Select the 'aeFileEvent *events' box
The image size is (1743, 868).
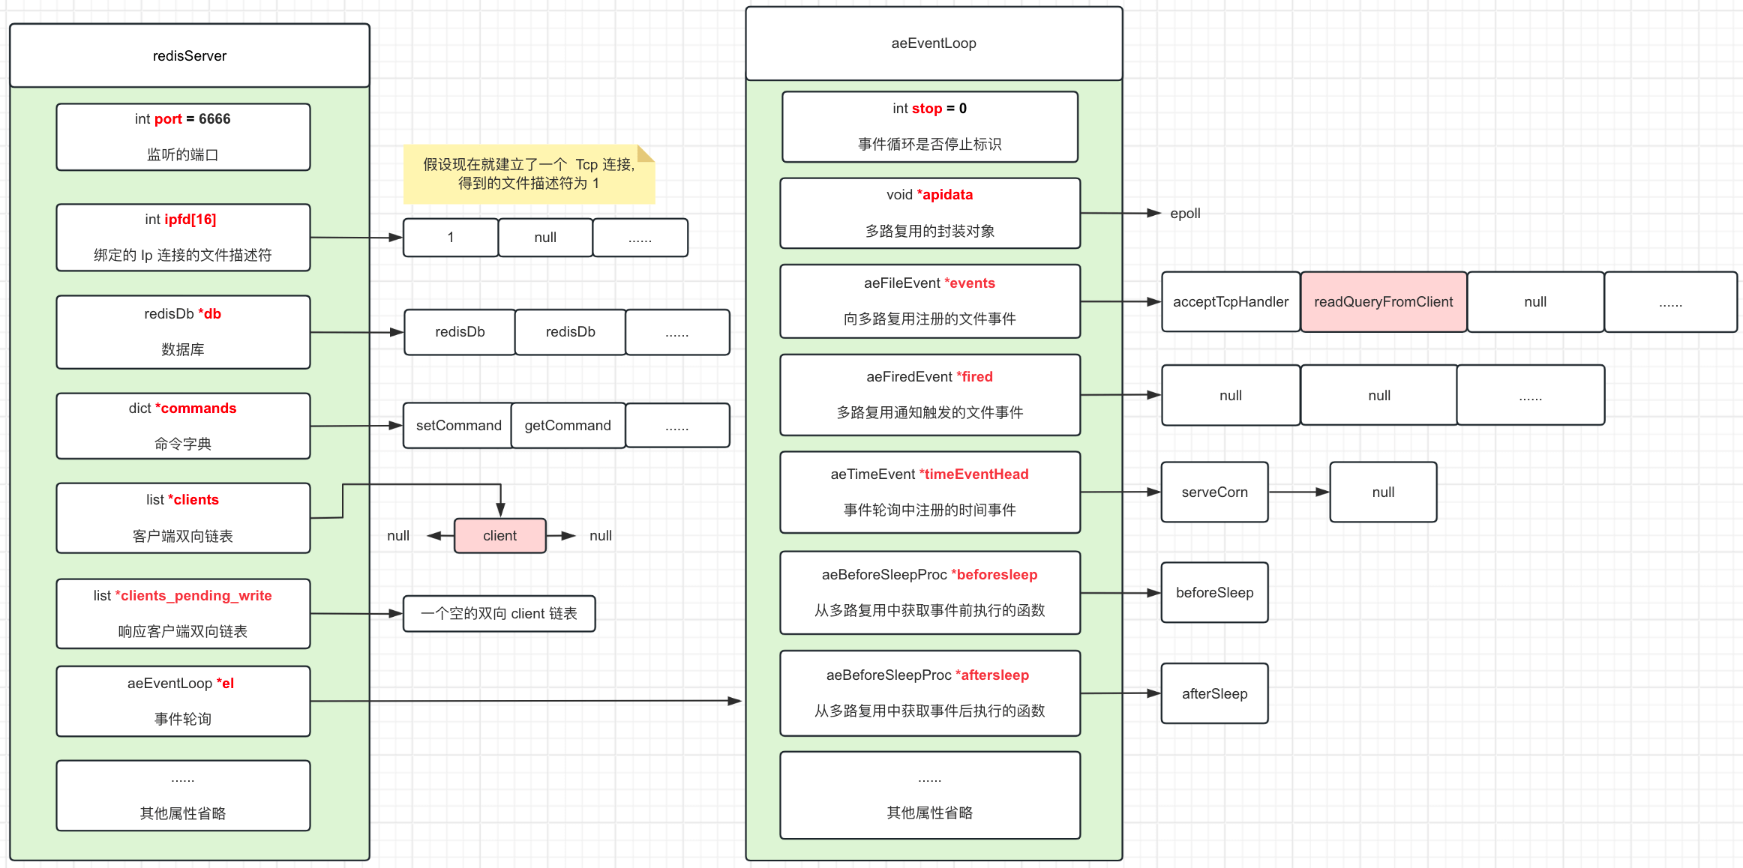930,301
